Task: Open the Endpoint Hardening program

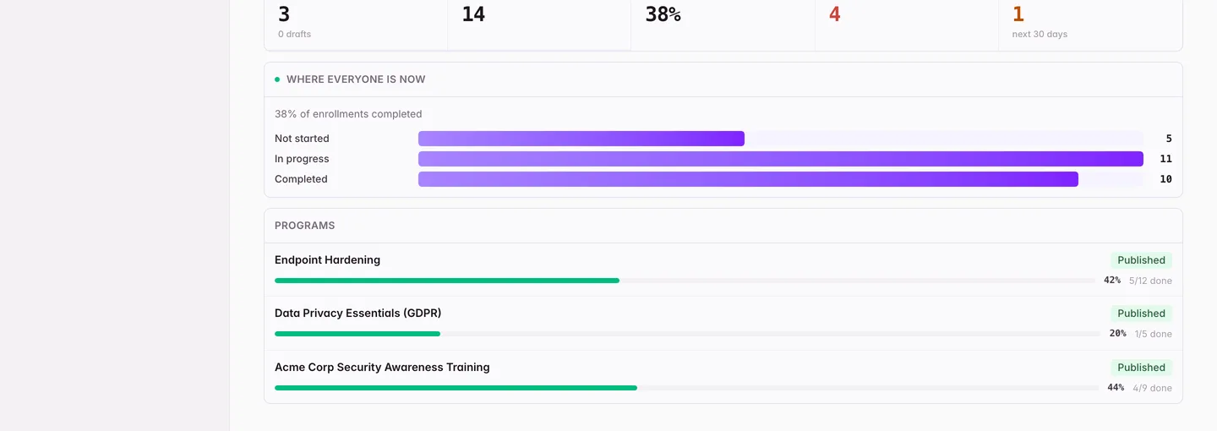Action: 327,260
